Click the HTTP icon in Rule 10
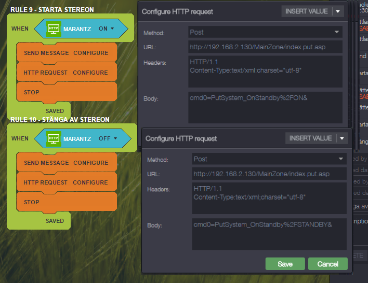 [x=54, y=139]
